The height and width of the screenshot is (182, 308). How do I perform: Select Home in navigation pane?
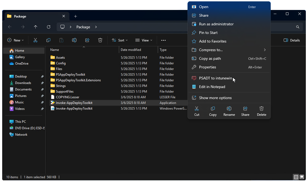click(x=24, y=51)
